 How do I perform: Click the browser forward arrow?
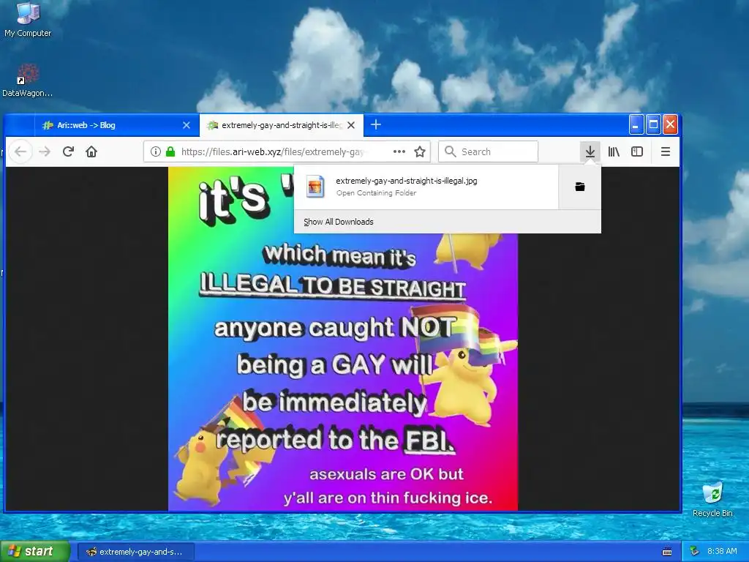[x=45, y=152]
